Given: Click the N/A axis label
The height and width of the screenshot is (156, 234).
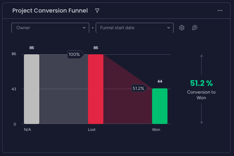Looking at the screenshot, I should pos(28,130).
